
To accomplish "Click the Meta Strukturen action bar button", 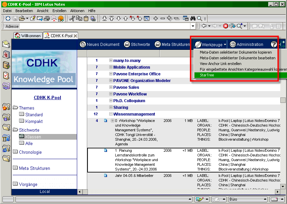I will click(x=172, y=45).
